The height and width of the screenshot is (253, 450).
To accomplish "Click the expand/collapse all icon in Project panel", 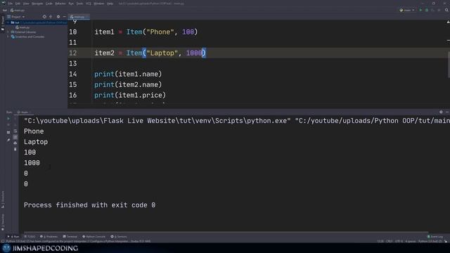I will pyautogui.click(x=51, y=17).
